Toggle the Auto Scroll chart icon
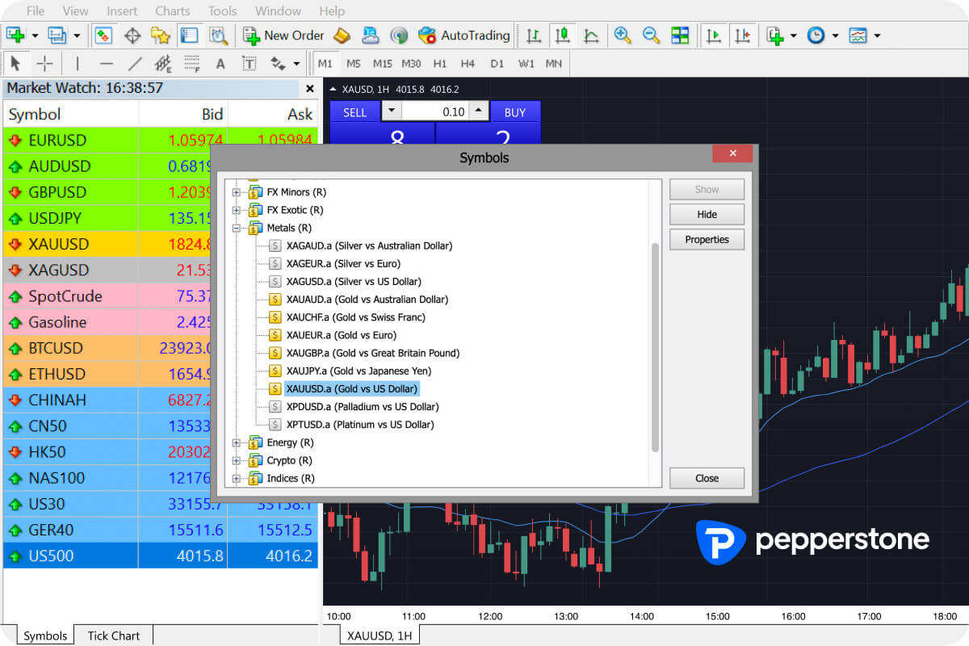969x646 pixels. click(714, 36)
